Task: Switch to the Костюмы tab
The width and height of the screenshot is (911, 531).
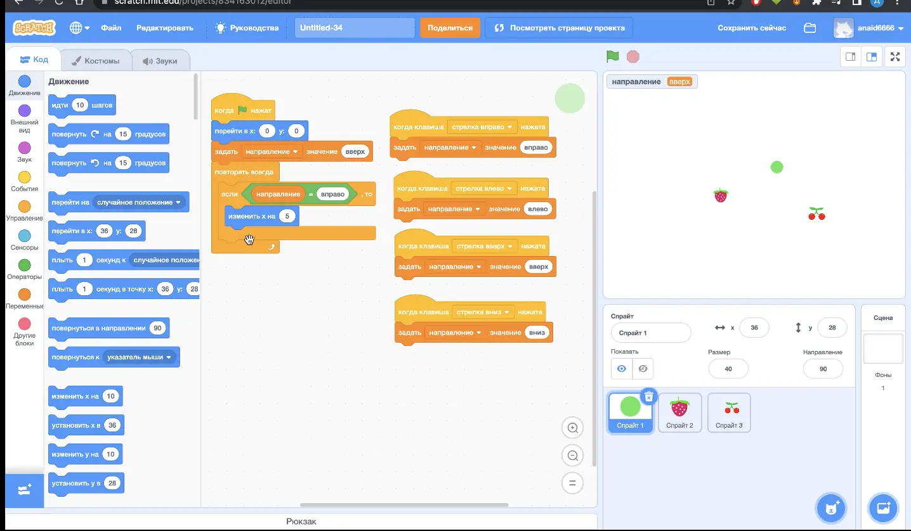Action: (x=96, y=61)
